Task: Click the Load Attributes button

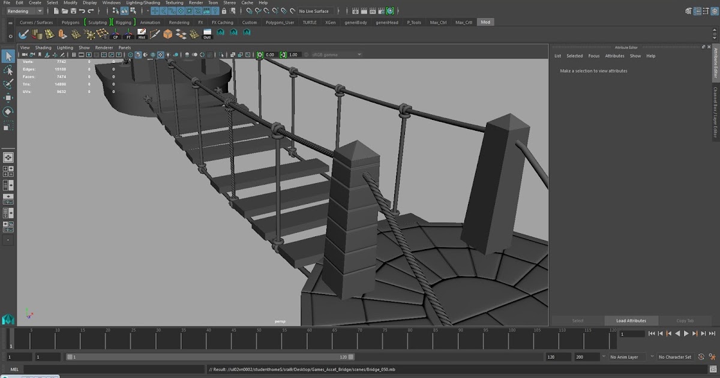Action: [631, 320]
